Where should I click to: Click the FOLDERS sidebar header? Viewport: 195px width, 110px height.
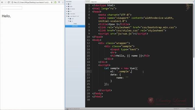pos(69,2)
